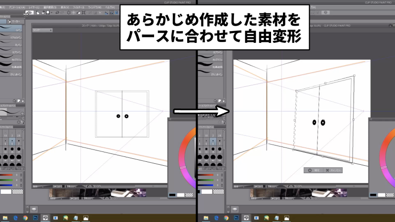This screenshot has width=395, height=222.
Task: Click zoom in icon on left canvas bar
Action: point(59,186)
